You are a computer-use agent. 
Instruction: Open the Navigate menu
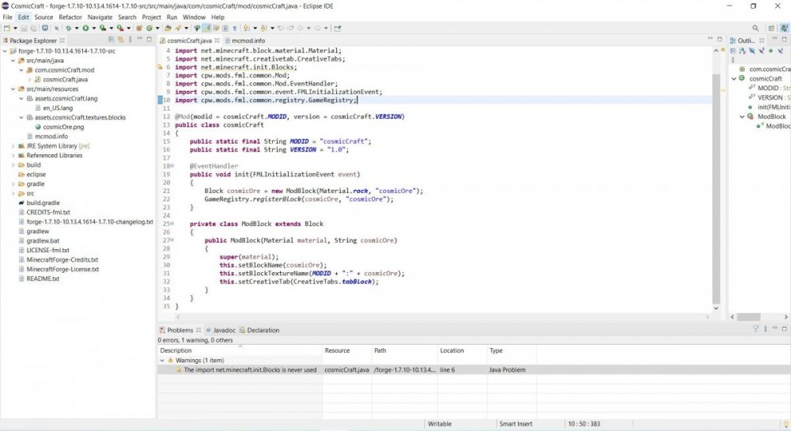pyautogui.click(x=100, y=17)
